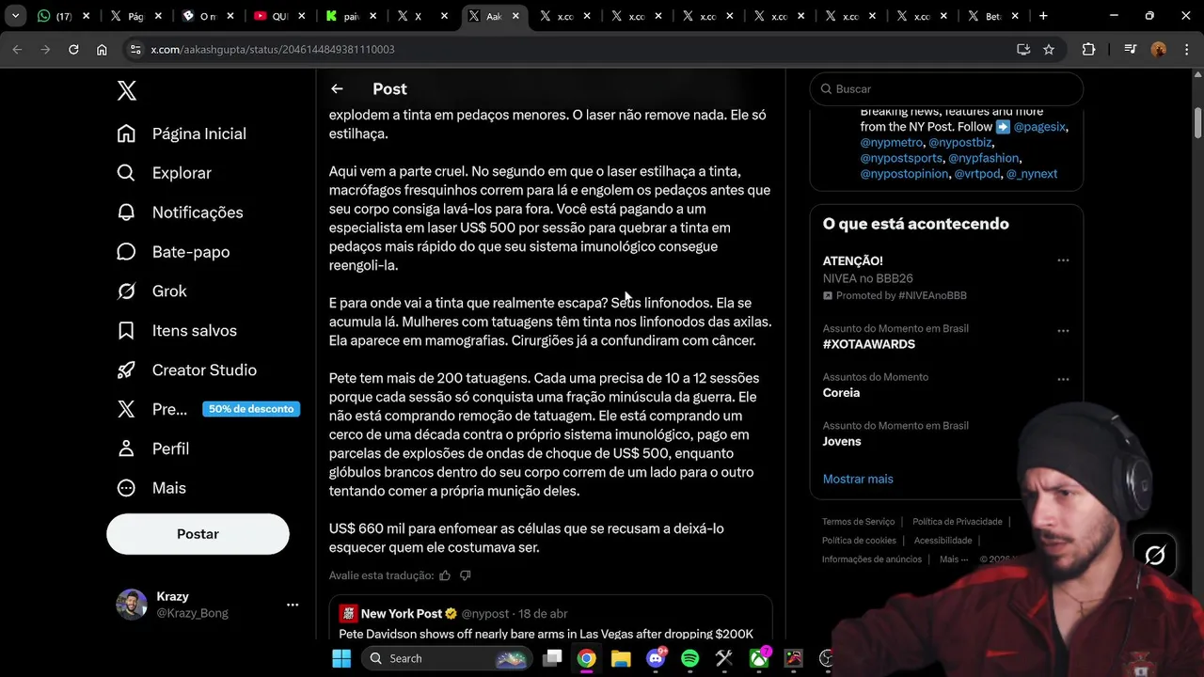Open Acessibilidade footer link

(x=943, y=541)
